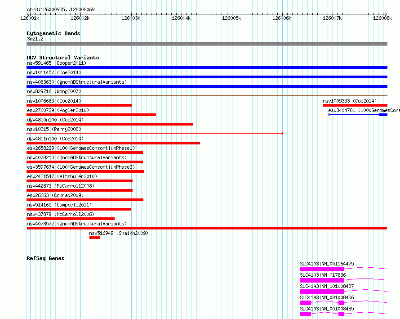The height and width of the screenshot is (319, 400).
Task: Open dgv4850n100 (Coe2014) label
Action: click(x=55, y=120)
